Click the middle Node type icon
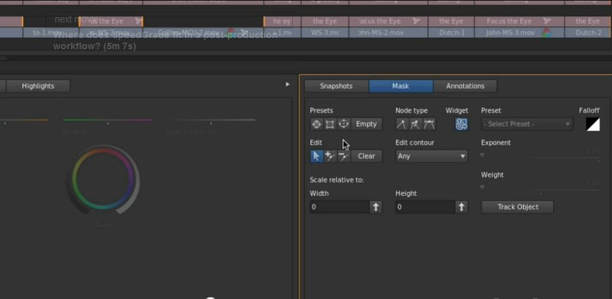This screenshot has width=612, height=299. click(415, 124)
